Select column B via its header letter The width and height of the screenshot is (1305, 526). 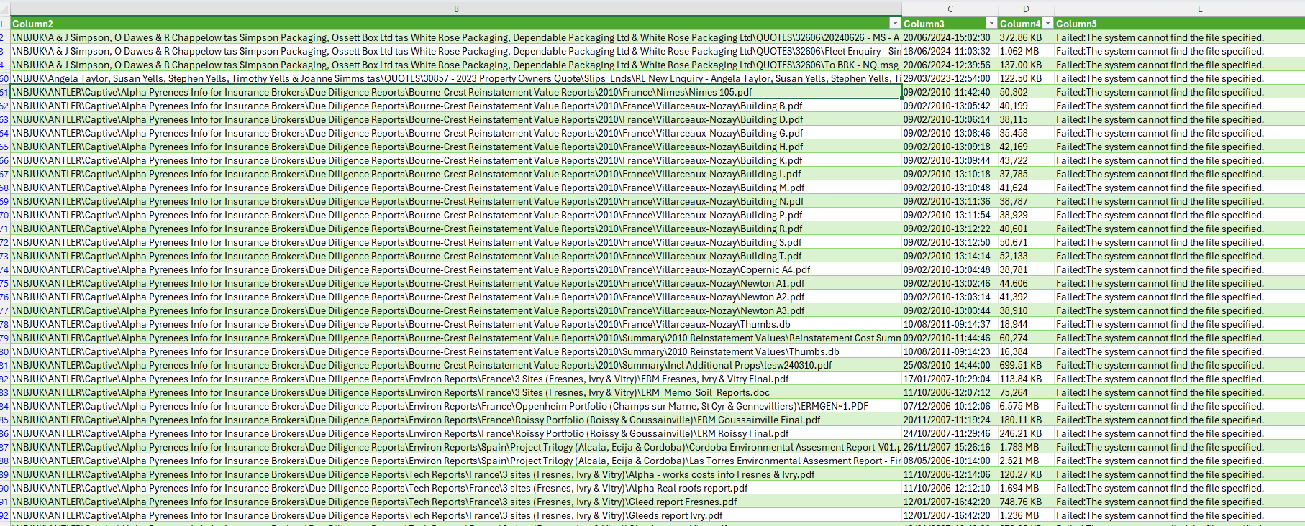456,9
